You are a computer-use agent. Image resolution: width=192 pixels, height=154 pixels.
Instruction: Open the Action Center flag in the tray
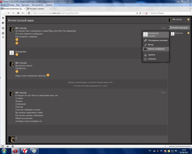[x=176, y=151]
